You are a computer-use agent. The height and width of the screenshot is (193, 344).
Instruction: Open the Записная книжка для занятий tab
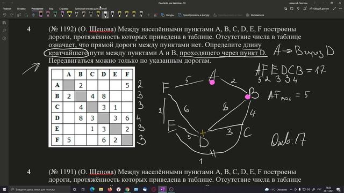click(x=91, y=9)
